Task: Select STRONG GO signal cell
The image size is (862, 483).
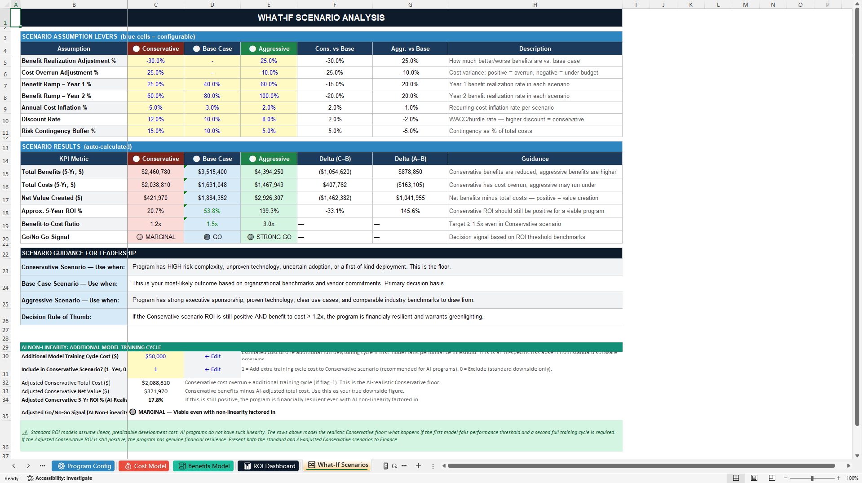Action: 269,237
